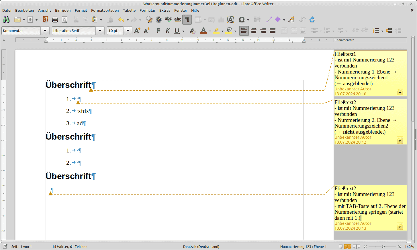Toggle formatting marks pilcrow button

[x=187, y=19]
